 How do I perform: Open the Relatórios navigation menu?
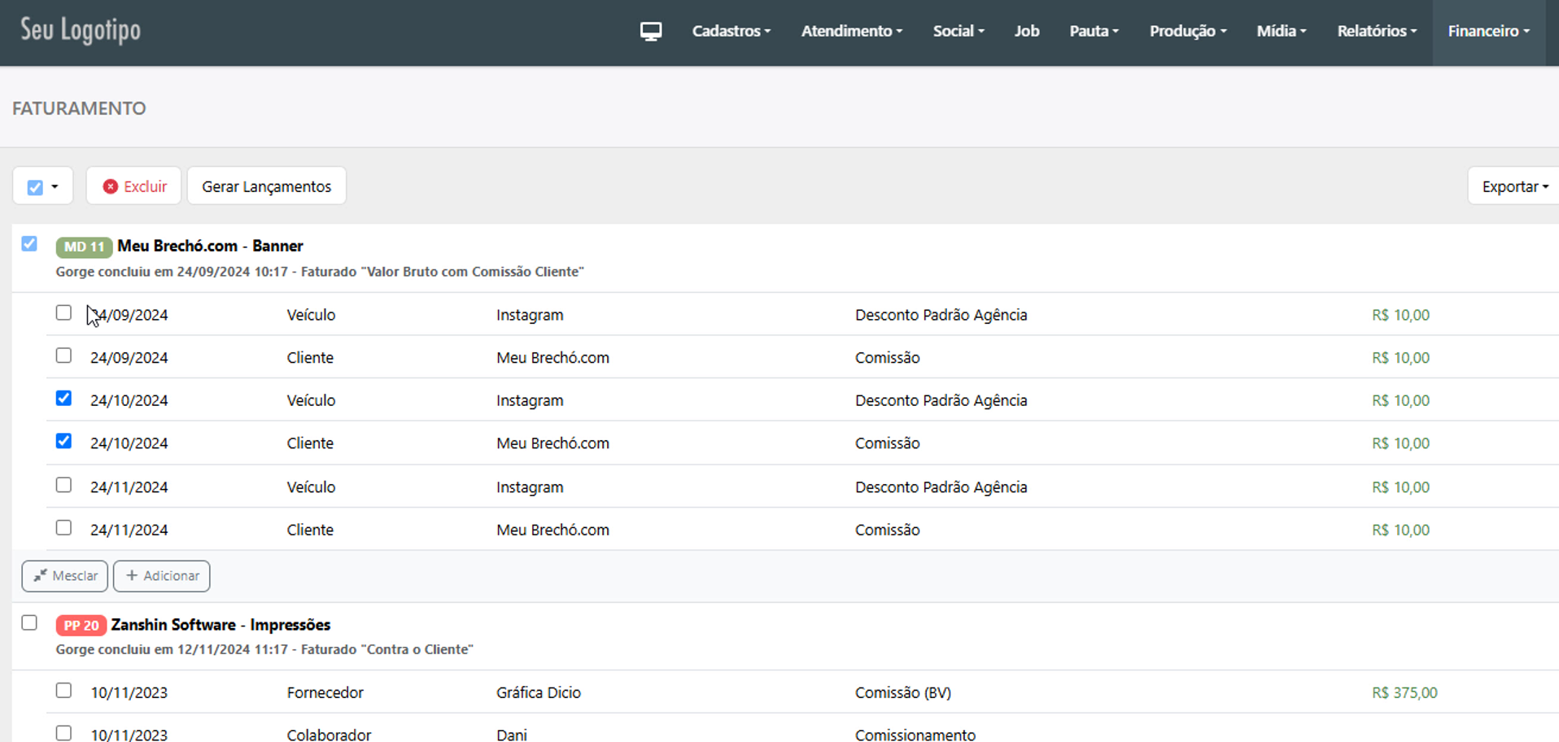(1377, 31)
